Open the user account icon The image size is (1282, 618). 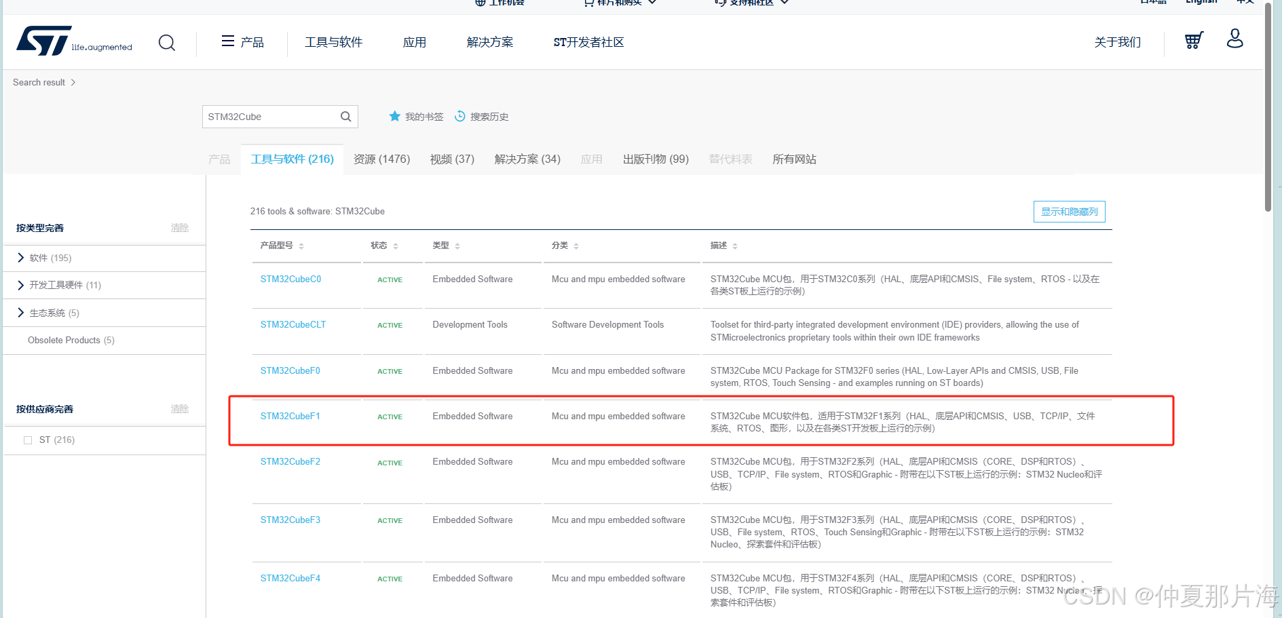(x=1235, y=39)
